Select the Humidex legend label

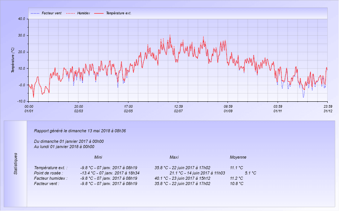tap(83, 13)
